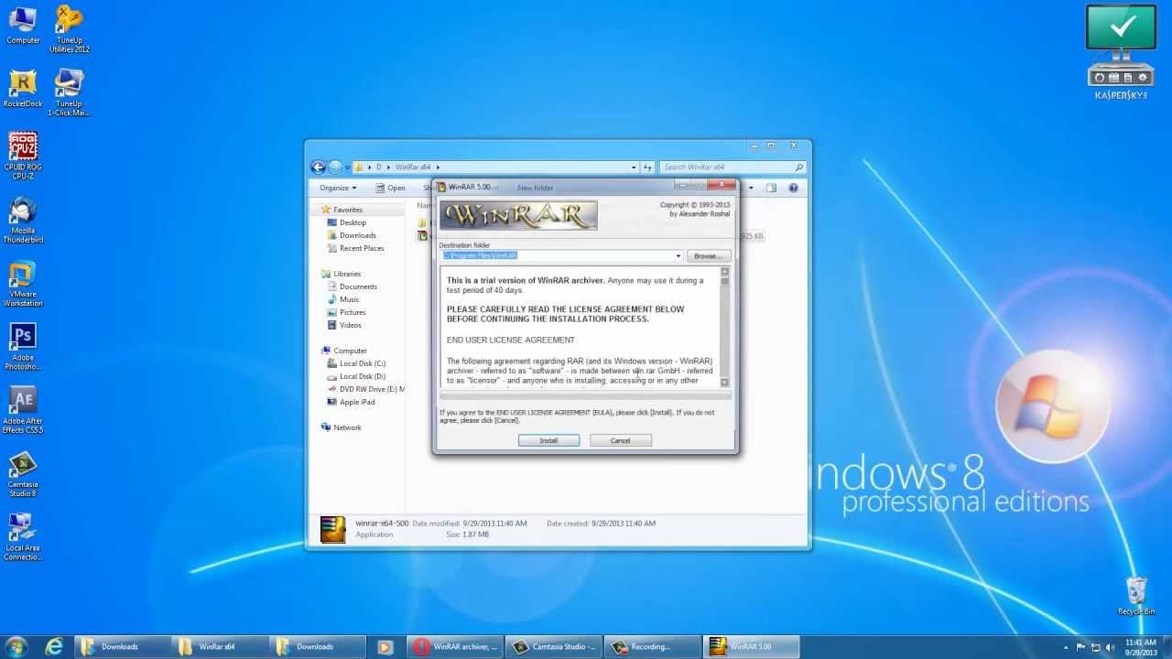Open Explorer help icon
Image resolution: width=1172 pixels, height=659 pixels.
793,188
